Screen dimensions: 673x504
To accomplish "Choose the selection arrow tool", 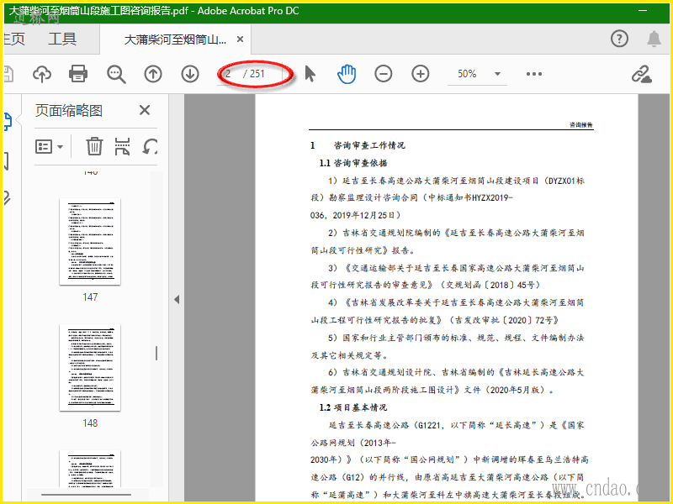I will pyautogui.click(x=310, y=74).
